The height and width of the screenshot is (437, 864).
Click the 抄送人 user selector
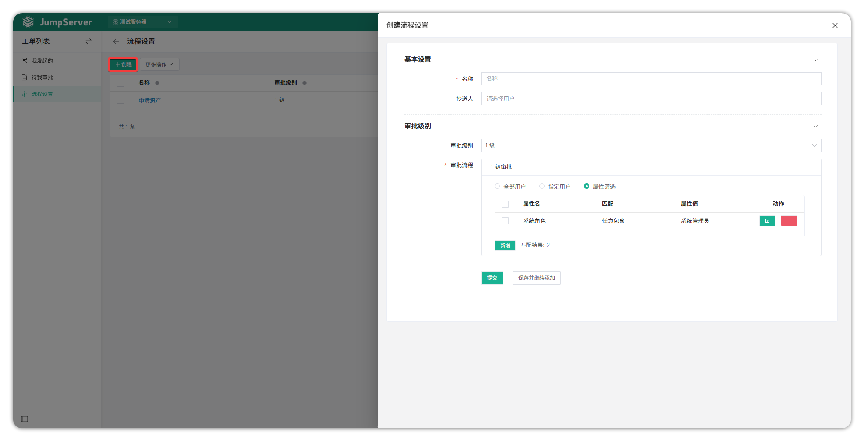651,99
